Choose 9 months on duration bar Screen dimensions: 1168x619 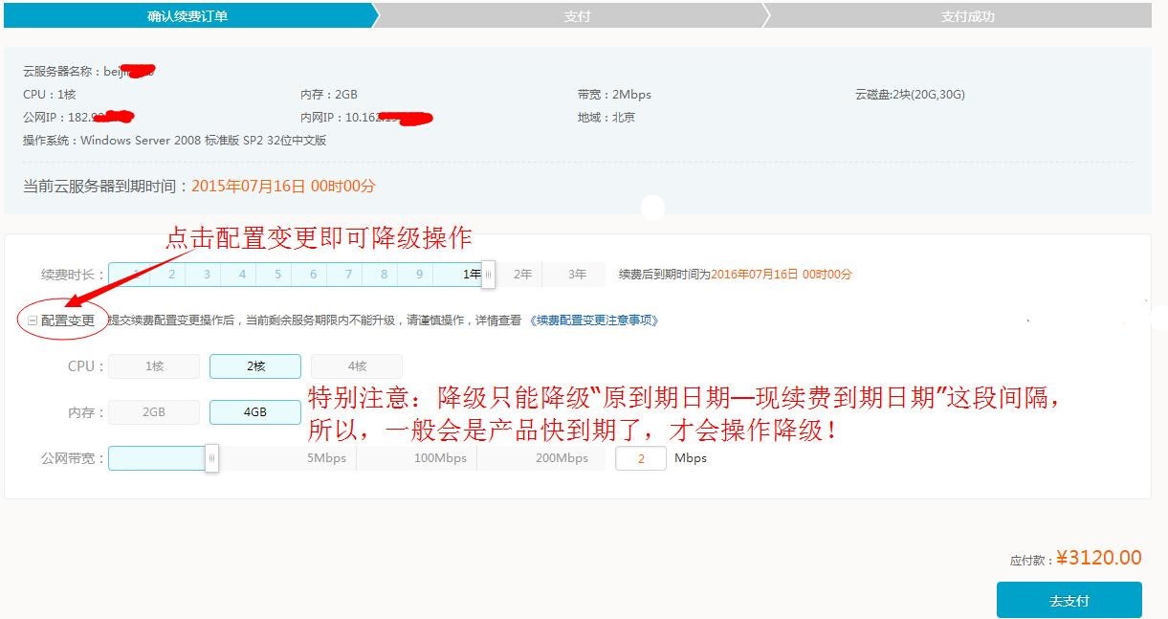point(419,274)
